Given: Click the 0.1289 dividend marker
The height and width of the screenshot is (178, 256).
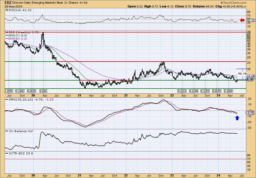Looking at the screenshot, I should (x=205, y=91).
